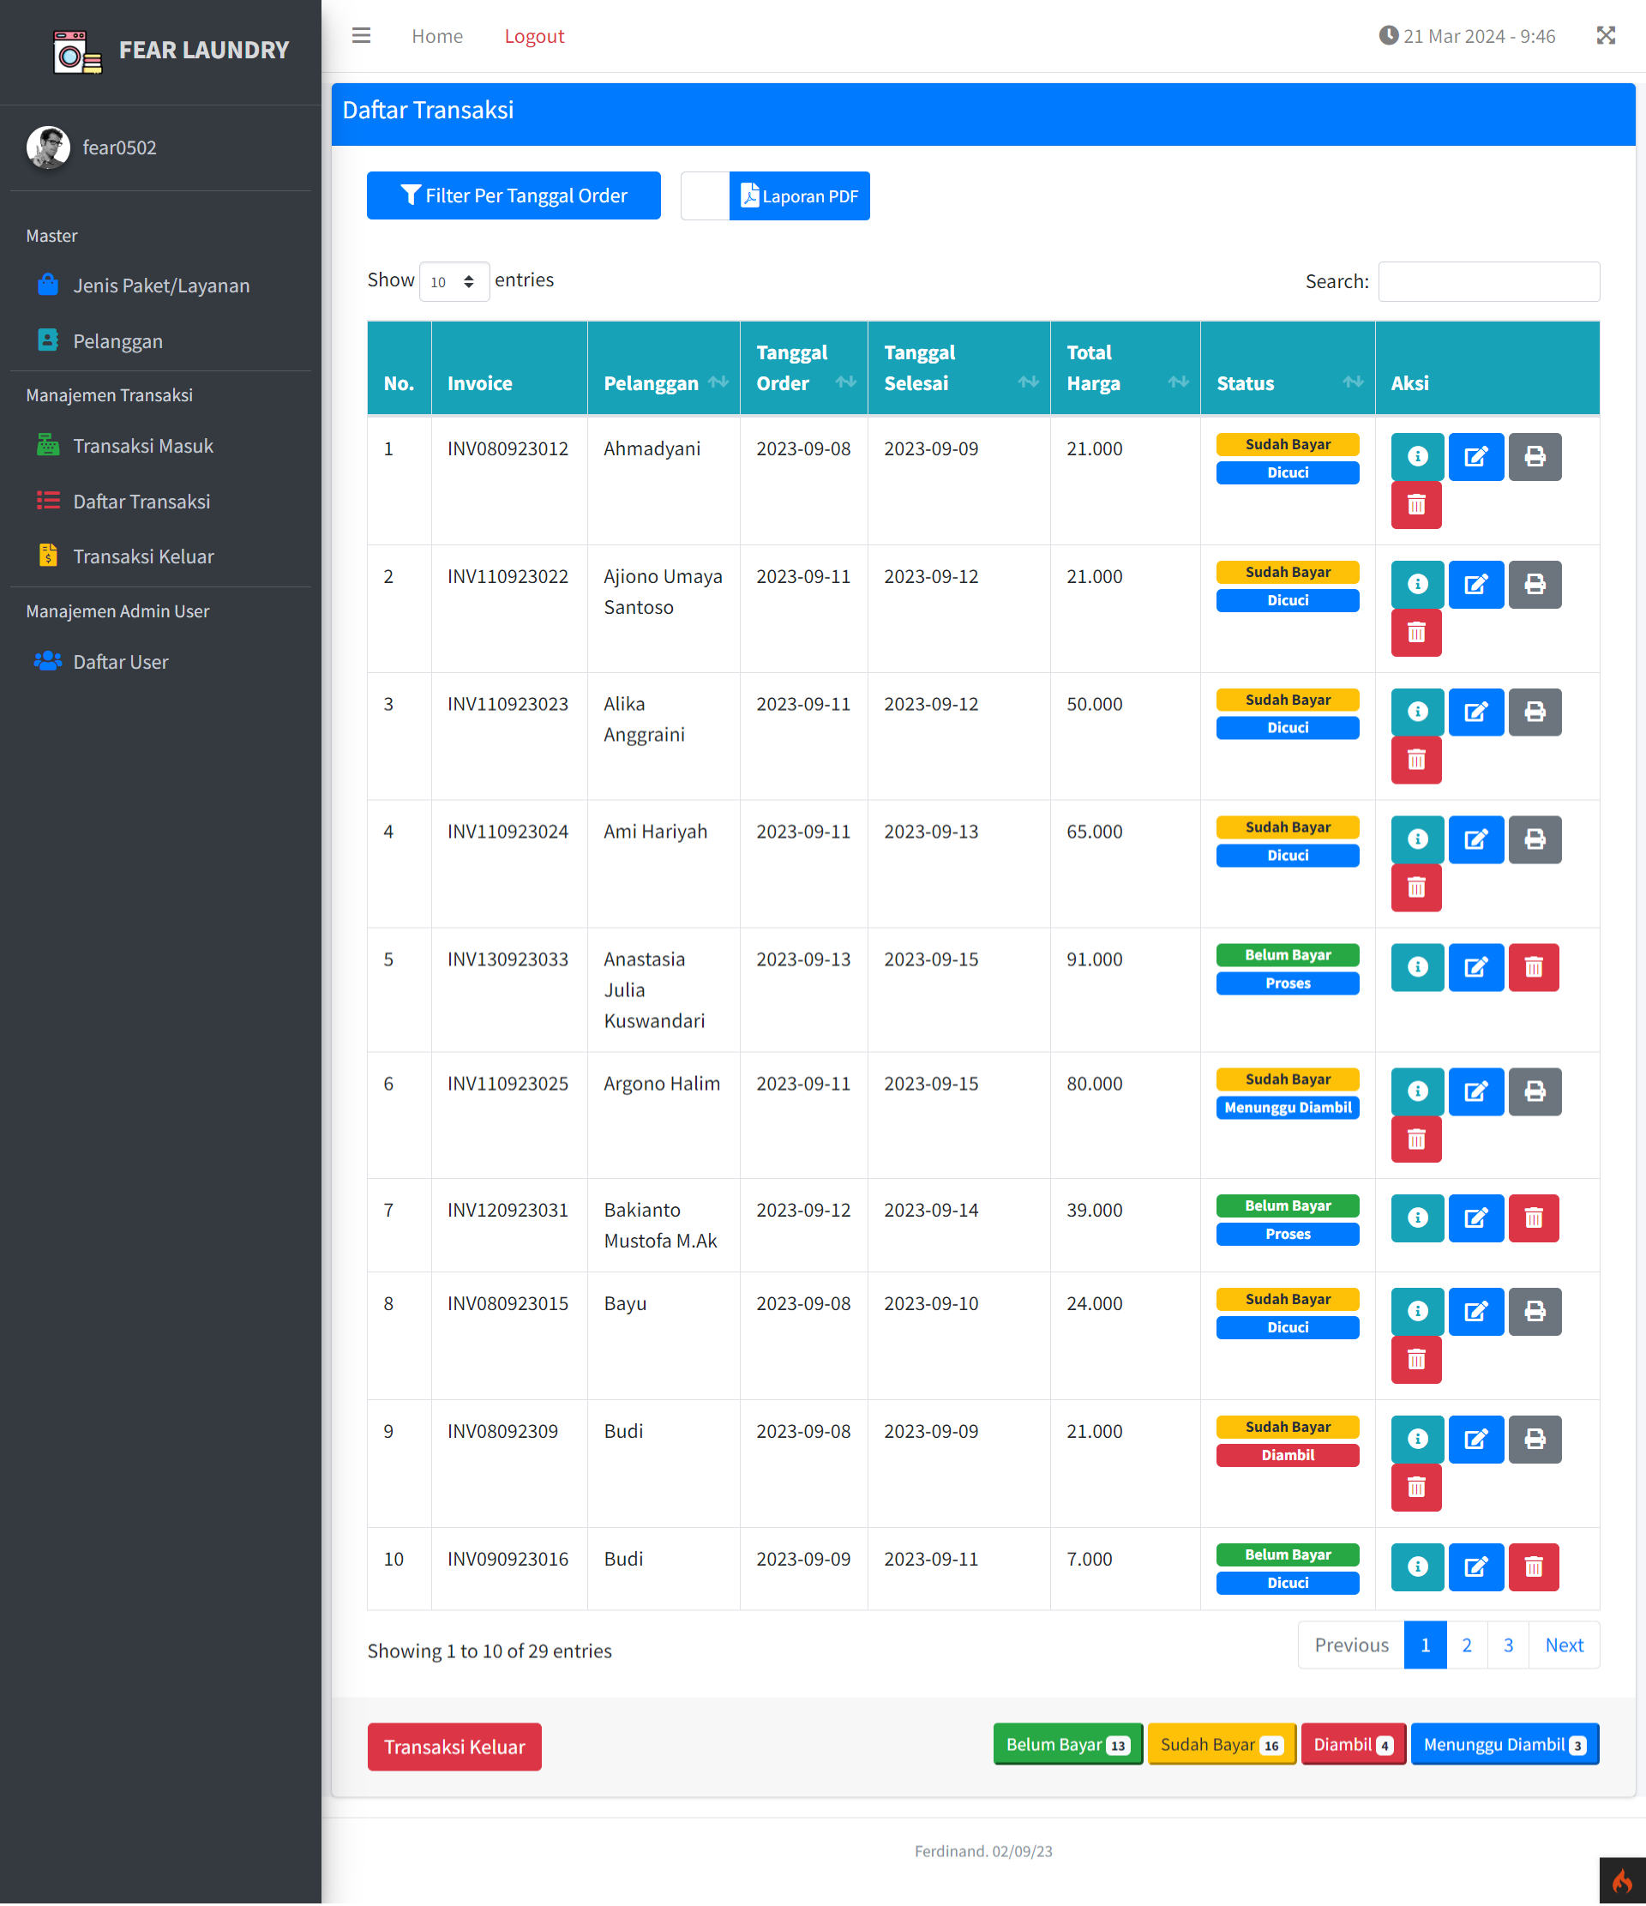Screen dimensions: 1646x1906
Task: Click the fear0502 user avatar
Action: pyautogui.click(x=48, y=147)
